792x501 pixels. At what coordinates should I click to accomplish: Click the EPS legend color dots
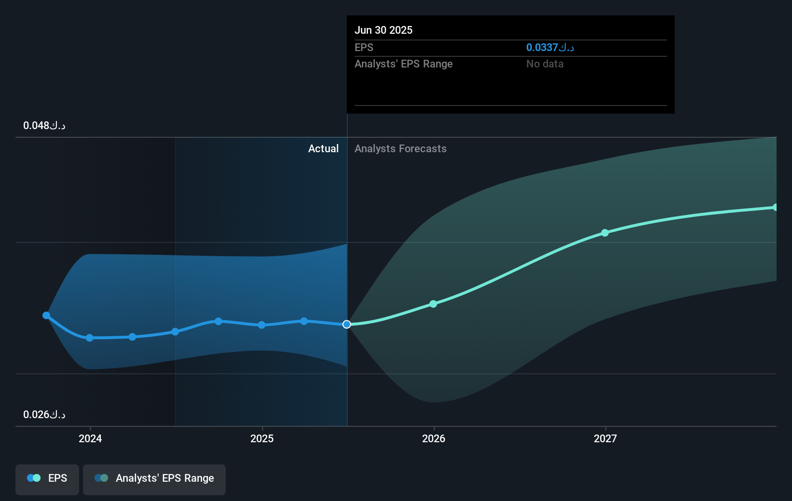coord(34,478)
